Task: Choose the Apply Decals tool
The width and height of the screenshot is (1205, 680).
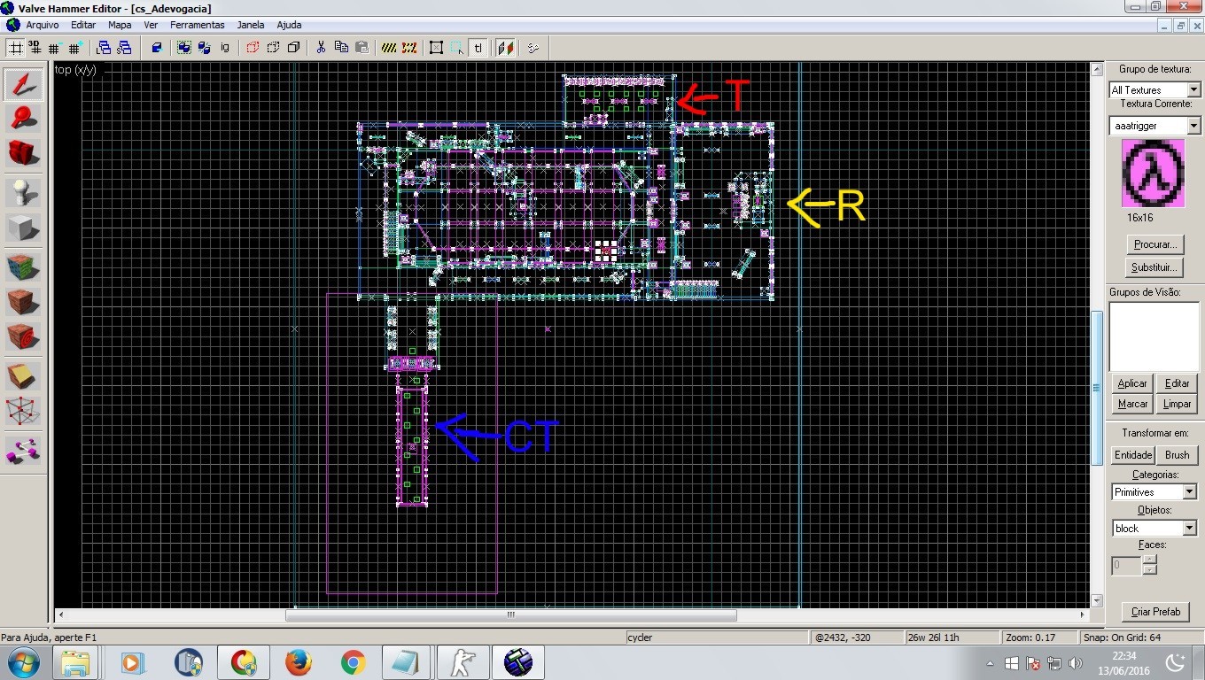Action: pyautogui.click(x=24, y=337)
